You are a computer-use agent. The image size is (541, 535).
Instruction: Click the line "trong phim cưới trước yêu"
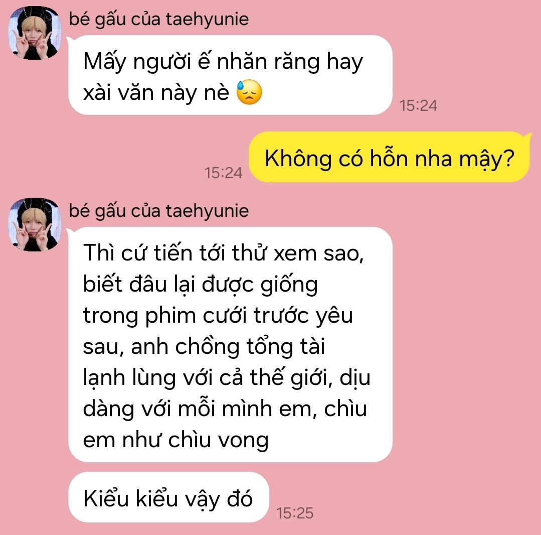[x=218, y=316]
